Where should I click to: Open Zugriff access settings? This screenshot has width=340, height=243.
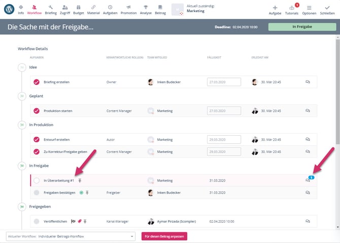pyautogui.click(x=65, y=9)
